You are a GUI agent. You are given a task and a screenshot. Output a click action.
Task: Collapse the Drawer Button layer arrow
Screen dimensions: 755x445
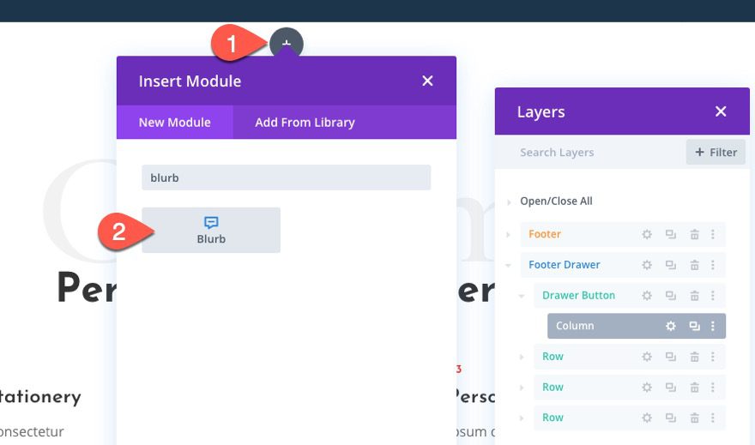pyautogui.click(x=522, y=296)
